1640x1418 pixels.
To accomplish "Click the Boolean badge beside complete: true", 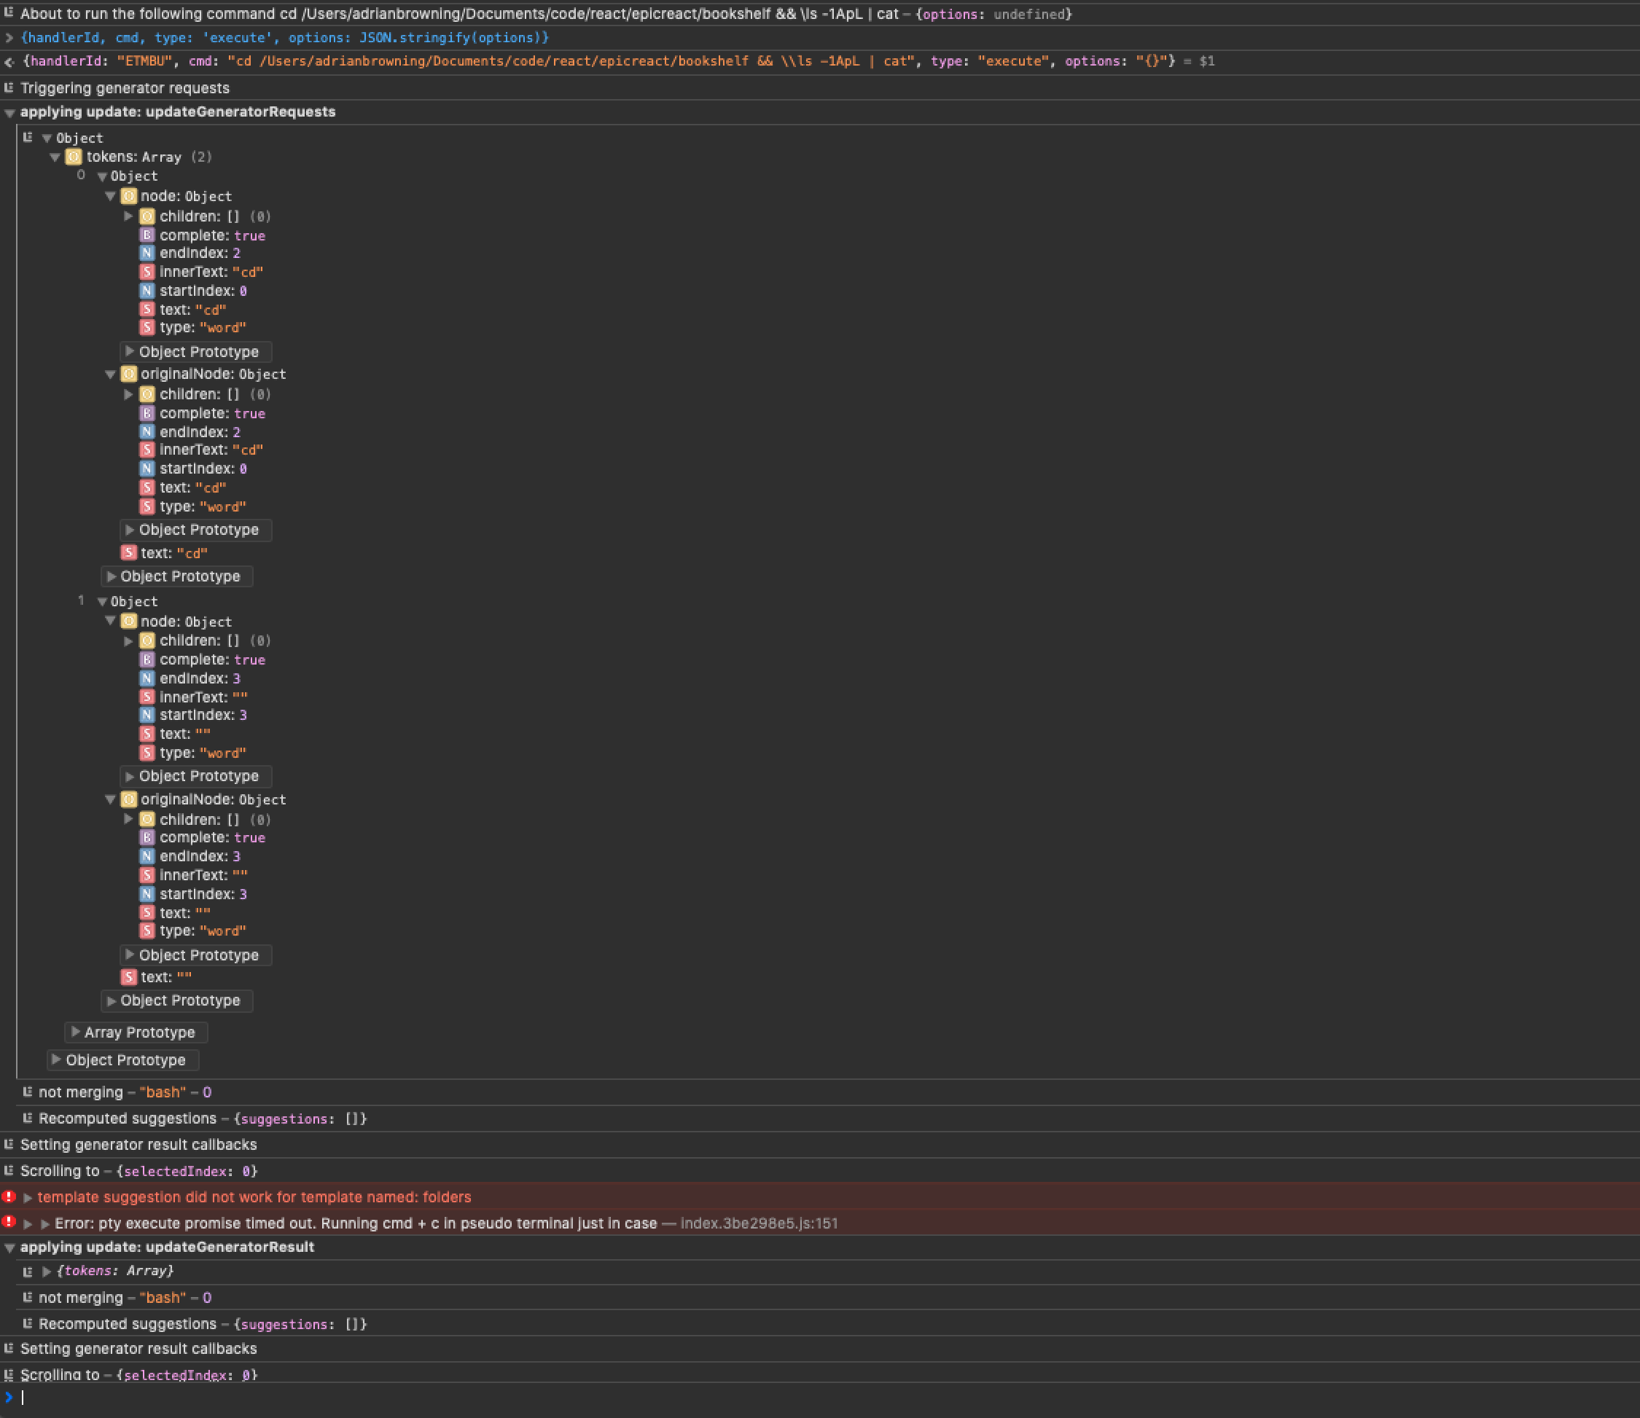I will click(x=147, y=235).
